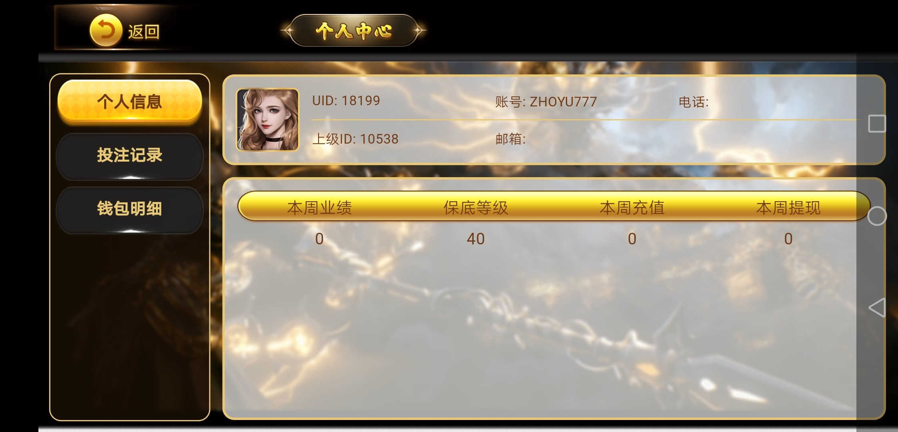Open the 个人信息 tab
Image resolution: width=898 pixels, height=432 pixels.
(x=130, y=101)
